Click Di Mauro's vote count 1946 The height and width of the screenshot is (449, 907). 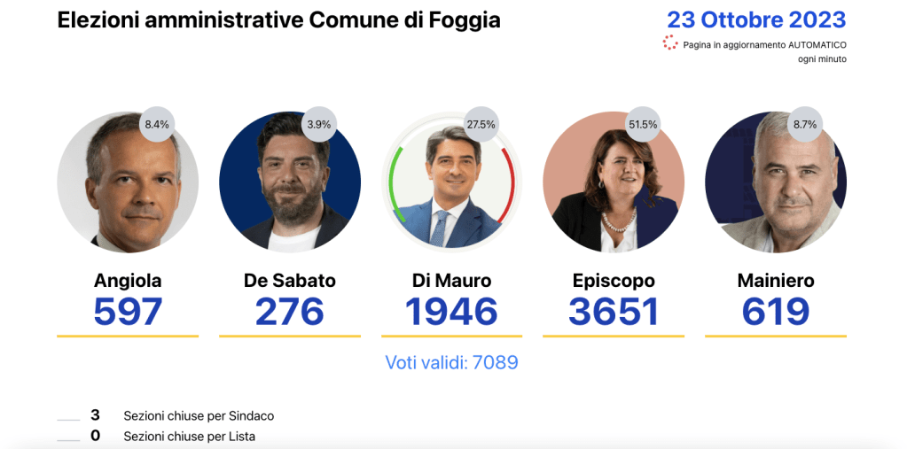[451, 312]
